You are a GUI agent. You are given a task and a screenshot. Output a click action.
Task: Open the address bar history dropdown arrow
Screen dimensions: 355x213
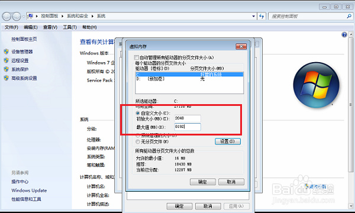(254, 16)
